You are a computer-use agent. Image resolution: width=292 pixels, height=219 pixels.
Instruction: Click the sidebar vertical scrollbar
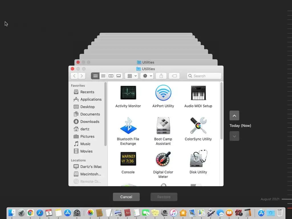coord(106,114)
